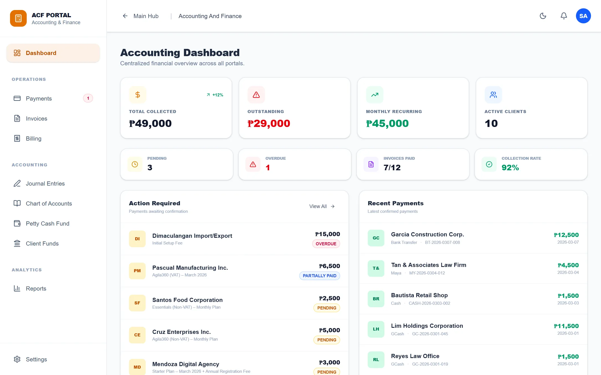The image size is (601, 375).
Task: Open the SA user avatar menu
Action: coord(583,16)
